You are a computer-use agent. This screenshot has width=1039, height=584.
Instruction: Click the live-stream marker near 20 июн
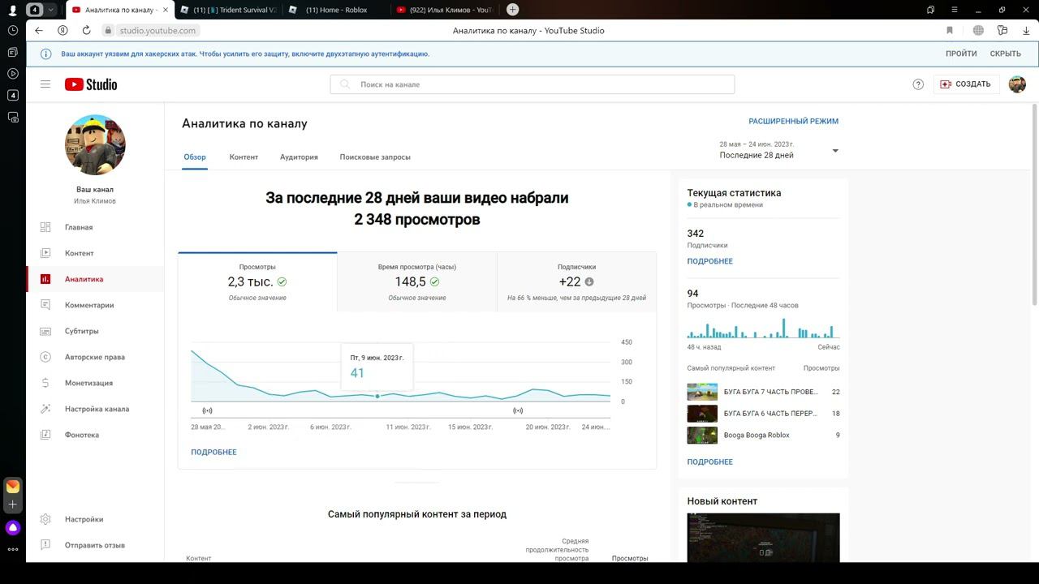pyautogui.click(x=518, y=410)
